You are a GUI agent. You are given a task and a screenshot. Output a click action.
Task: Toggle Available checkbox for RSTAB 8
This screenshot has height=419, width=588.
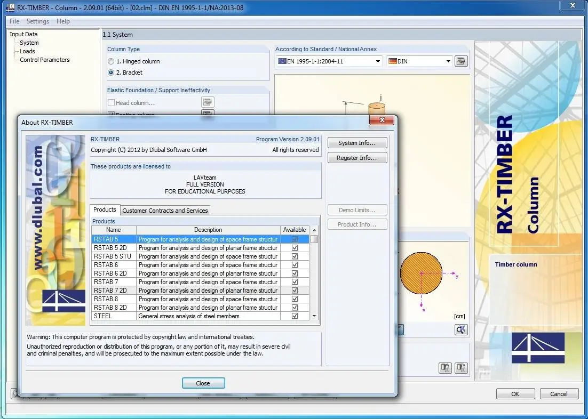tap(295, 299)
